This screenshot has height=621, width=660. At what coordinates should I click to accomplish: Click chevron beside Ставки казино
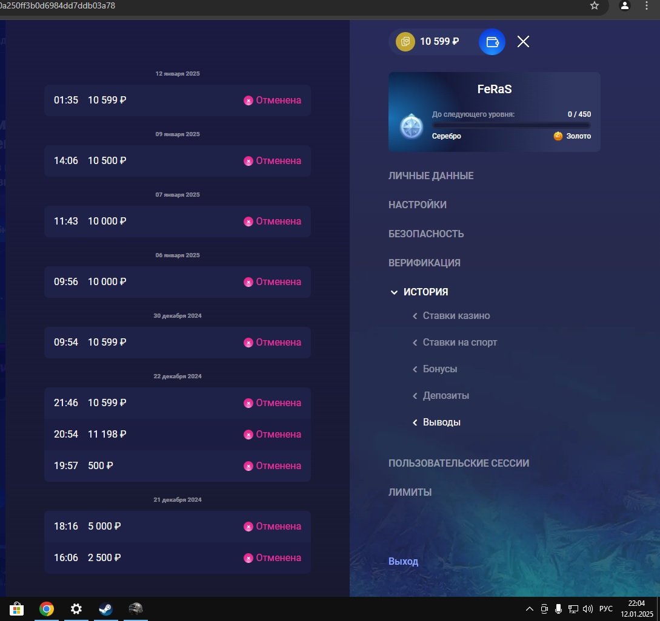click(x=415, y=316)
